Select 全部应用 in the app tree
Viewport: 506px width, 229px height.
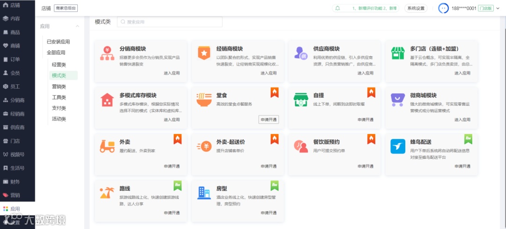coord(56,52)
